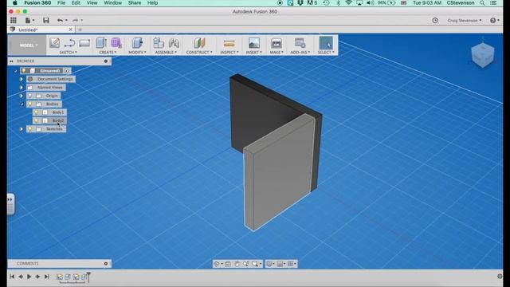The height and width of the screenshot is (287, 510).
Task: Select the Add-Ins scripts icon
Action: point(300,43)
